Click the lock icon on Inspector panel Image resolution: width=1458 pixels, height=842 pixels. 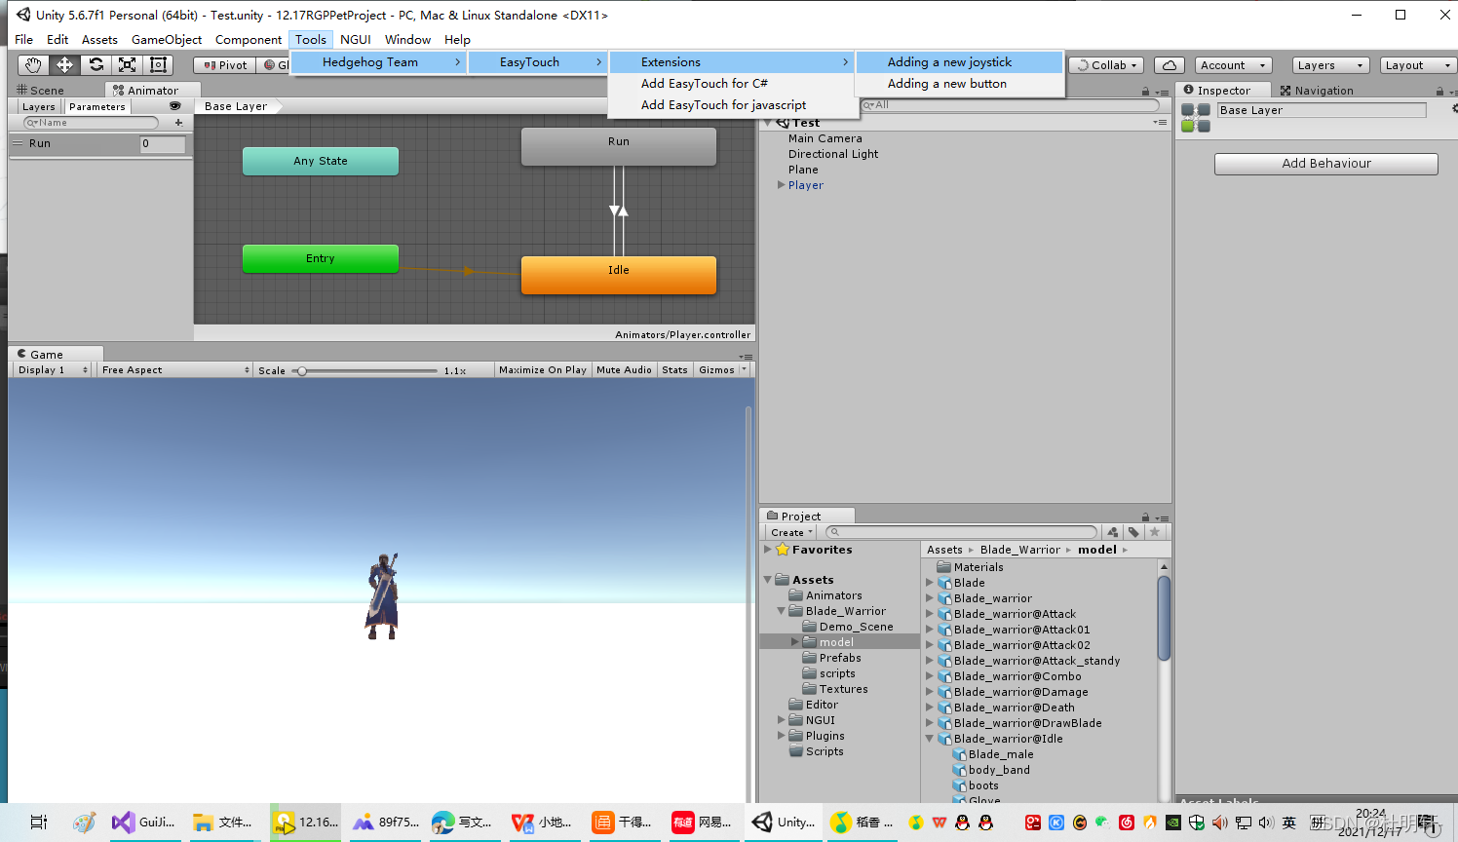coord(1439,91)
